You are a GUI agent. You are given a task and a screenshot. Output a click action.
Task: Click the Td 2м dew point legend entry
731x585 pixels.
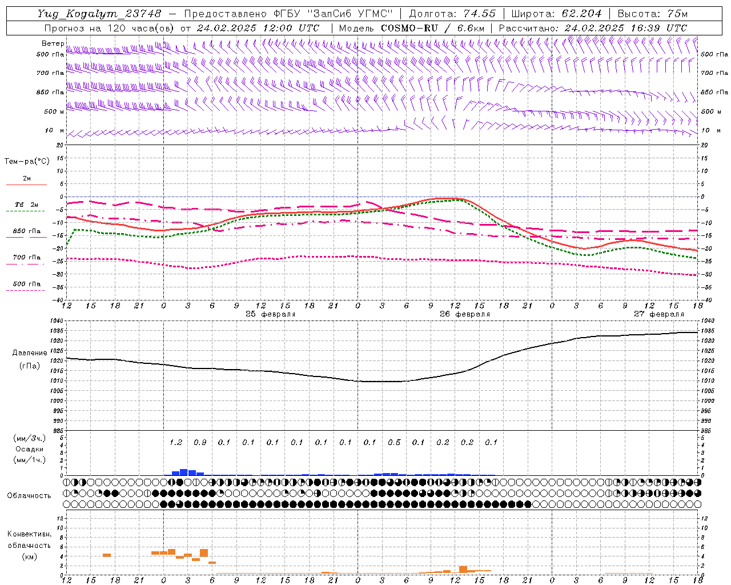pyautogui.click(x=27, y=205)
